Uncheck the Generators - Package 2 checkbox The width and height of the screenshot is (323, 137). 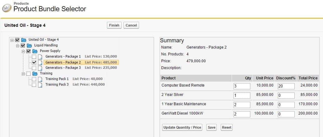click(x=34, y=62)
